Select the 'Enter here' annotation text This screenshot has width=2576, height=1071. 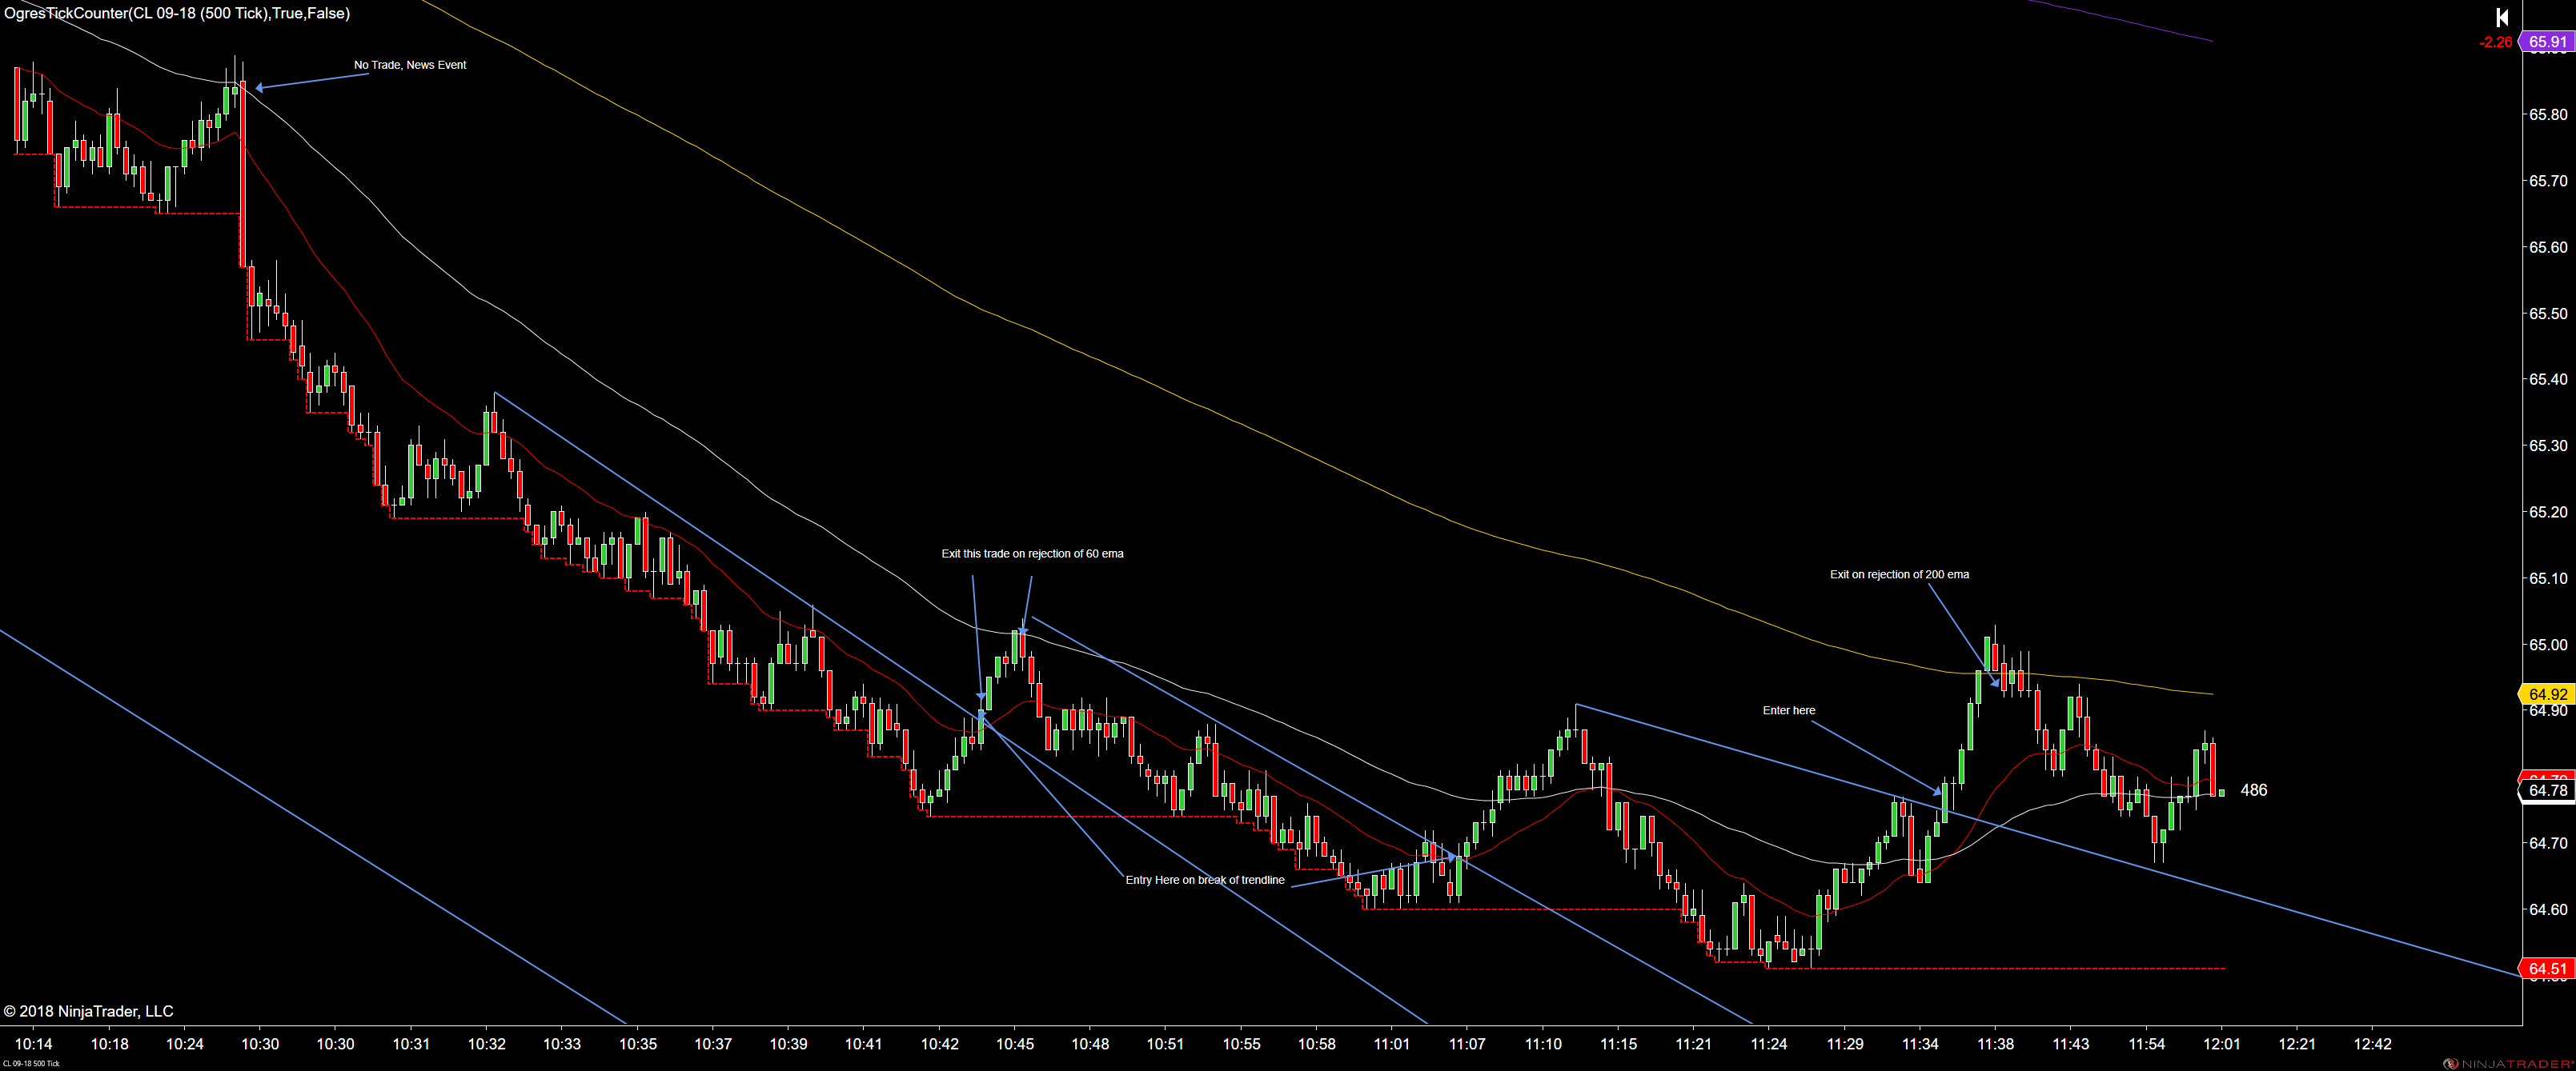1788,710
